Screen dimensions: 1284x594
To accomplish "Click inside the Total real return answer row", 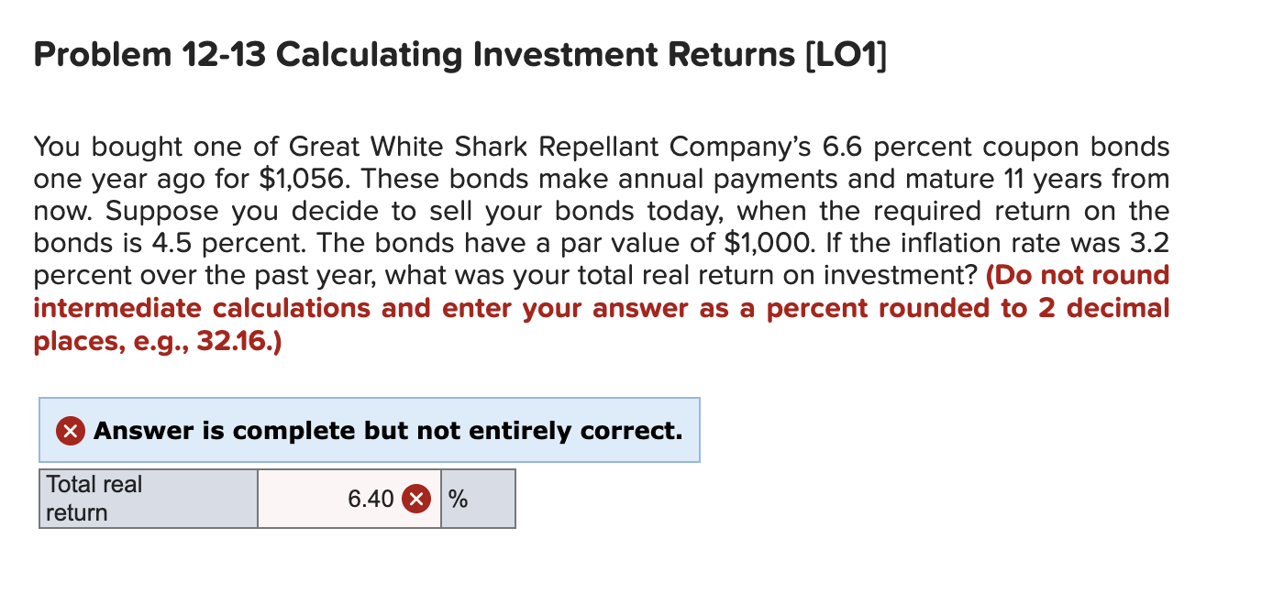I will [349, 499].
